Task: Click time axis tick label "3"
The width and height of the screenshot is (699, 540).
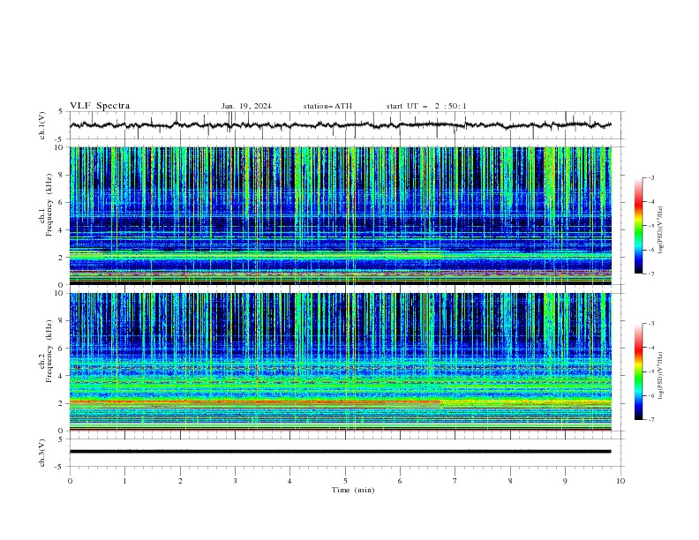Action: pos(235,481)
